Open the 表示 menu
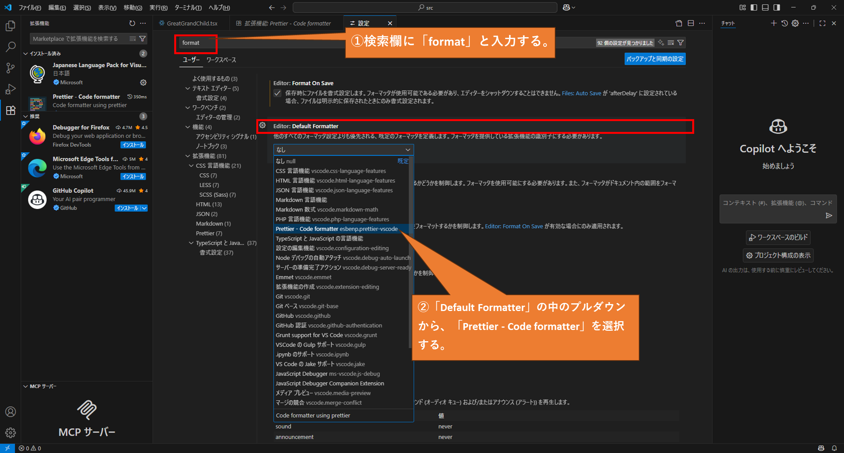 pos(107,7)
